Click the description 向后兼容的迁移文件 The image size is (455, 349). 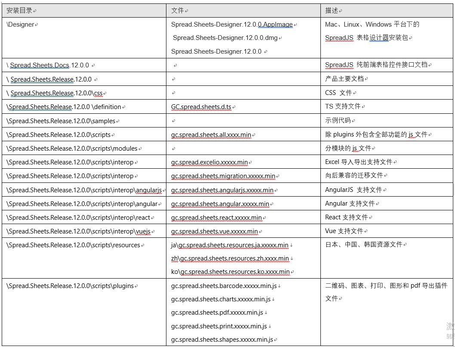click(x=354, y=175)
